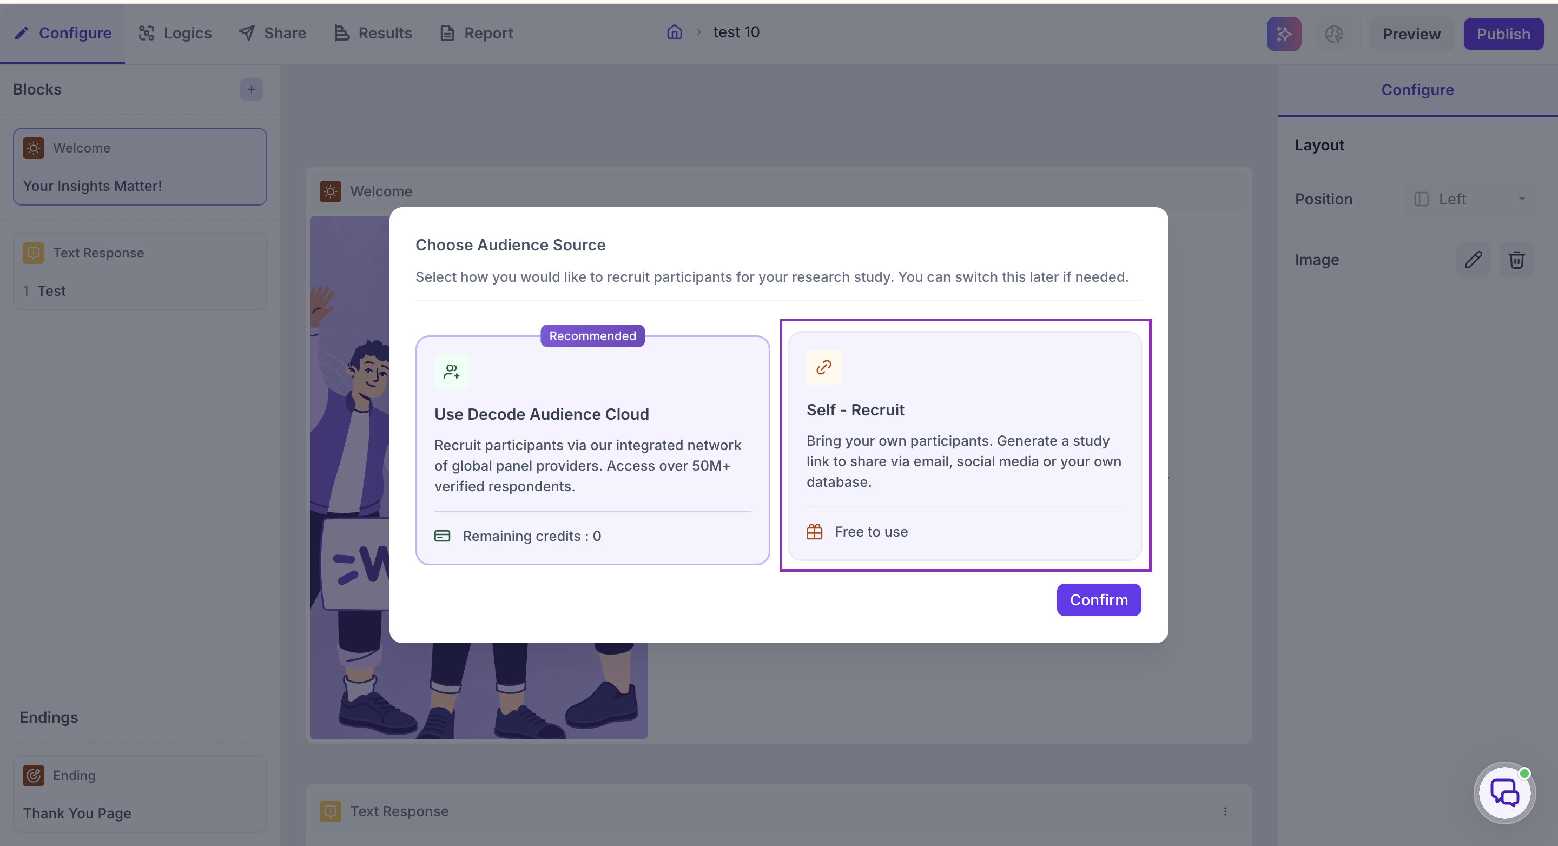Click the 'test 10' breadcrumb title
Screen dimensions: 1558x846
coord(736,32)
